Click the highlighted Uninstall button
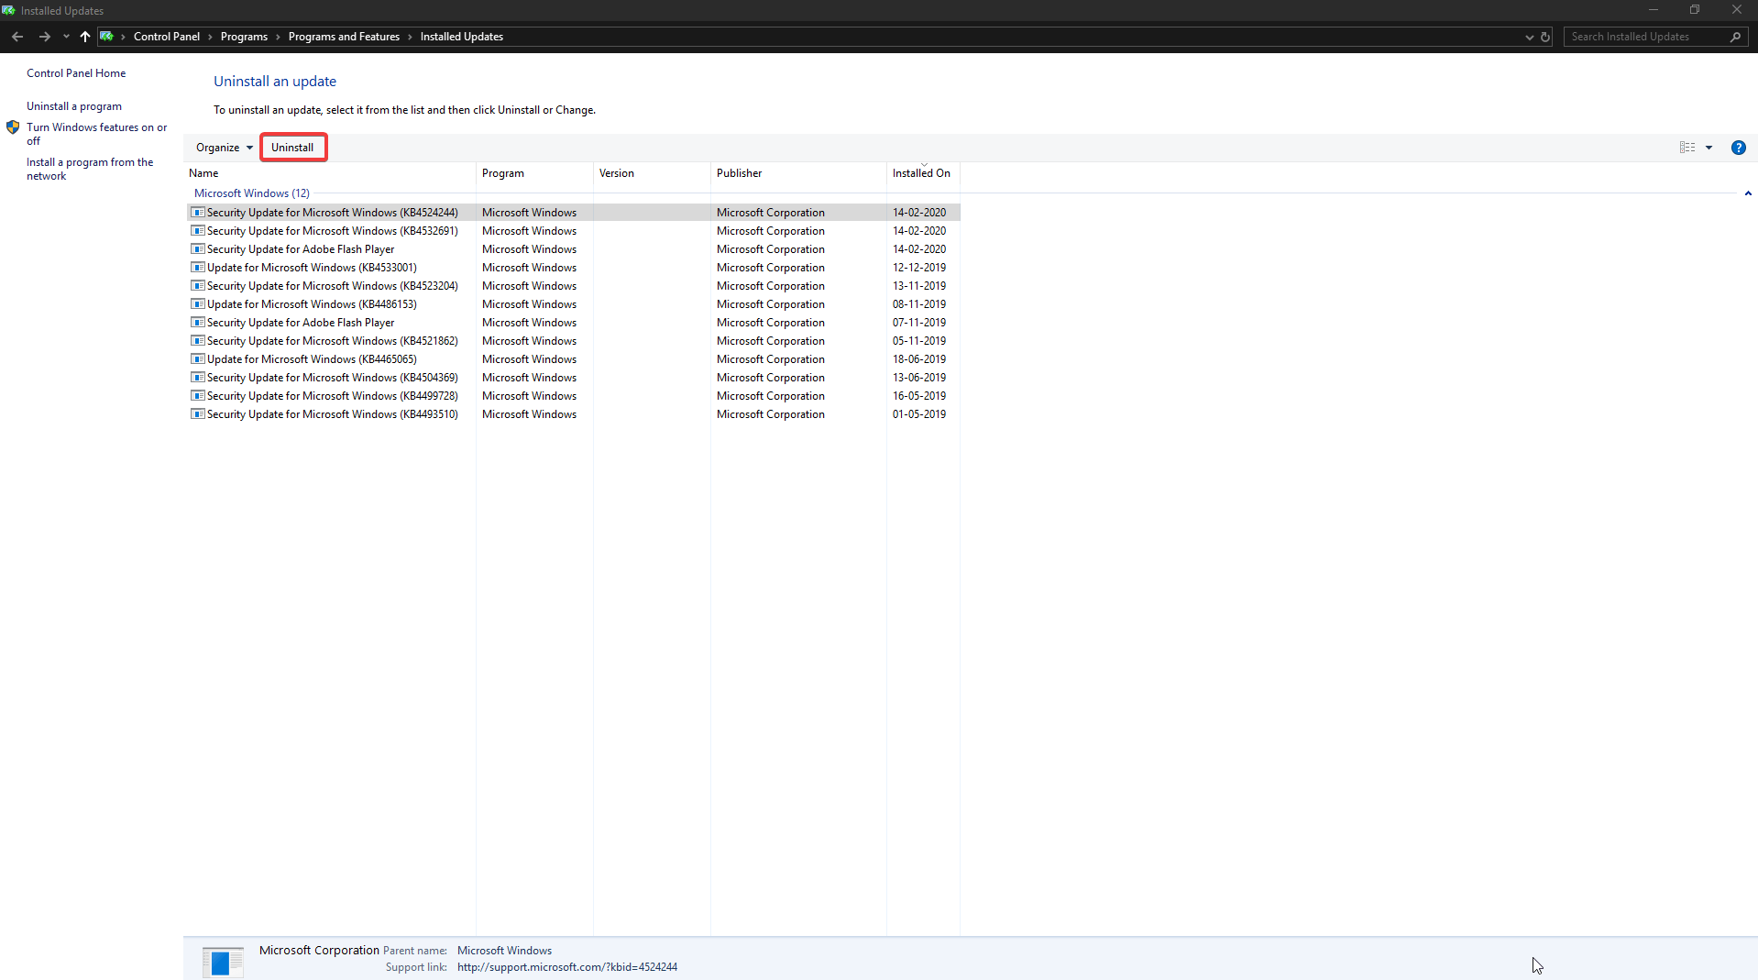This screenshot has width=1758, height=980. (x=292, y=147)
